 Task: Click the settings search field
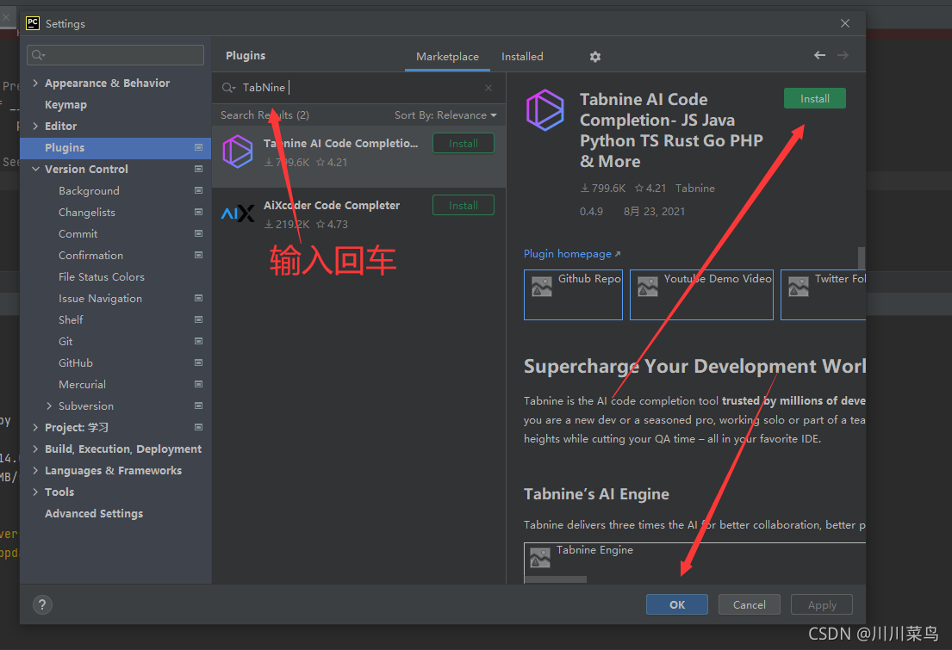tap(115, 55)
